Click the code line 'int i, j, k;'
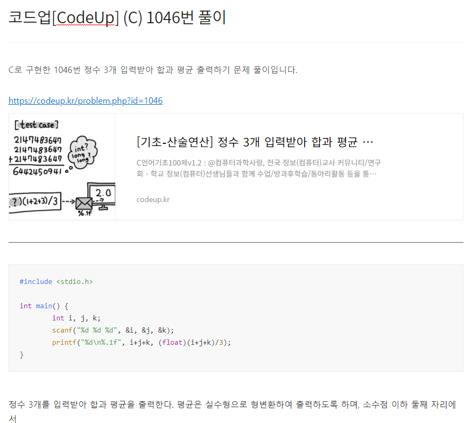 [x=76, y=318]
